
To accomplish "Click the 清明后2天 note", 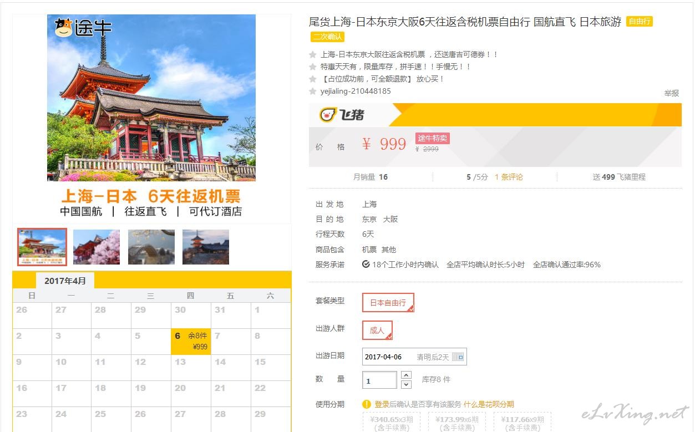I will [x=433, y=357].
